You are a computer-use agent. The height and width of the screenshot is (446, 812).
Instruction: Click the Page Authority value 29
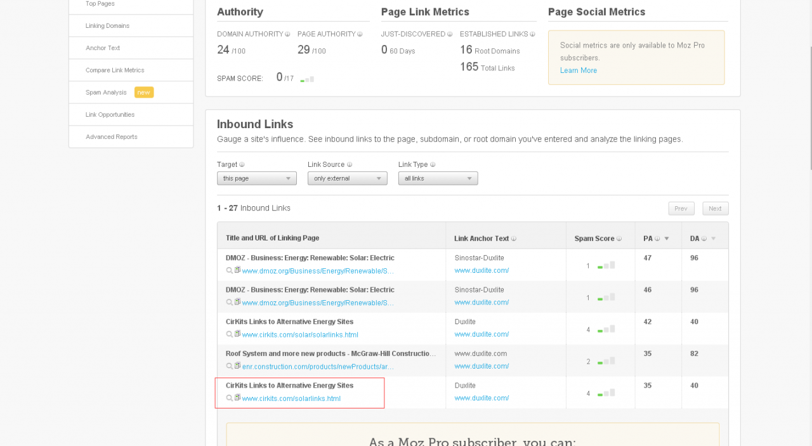(x=303, y=50)
